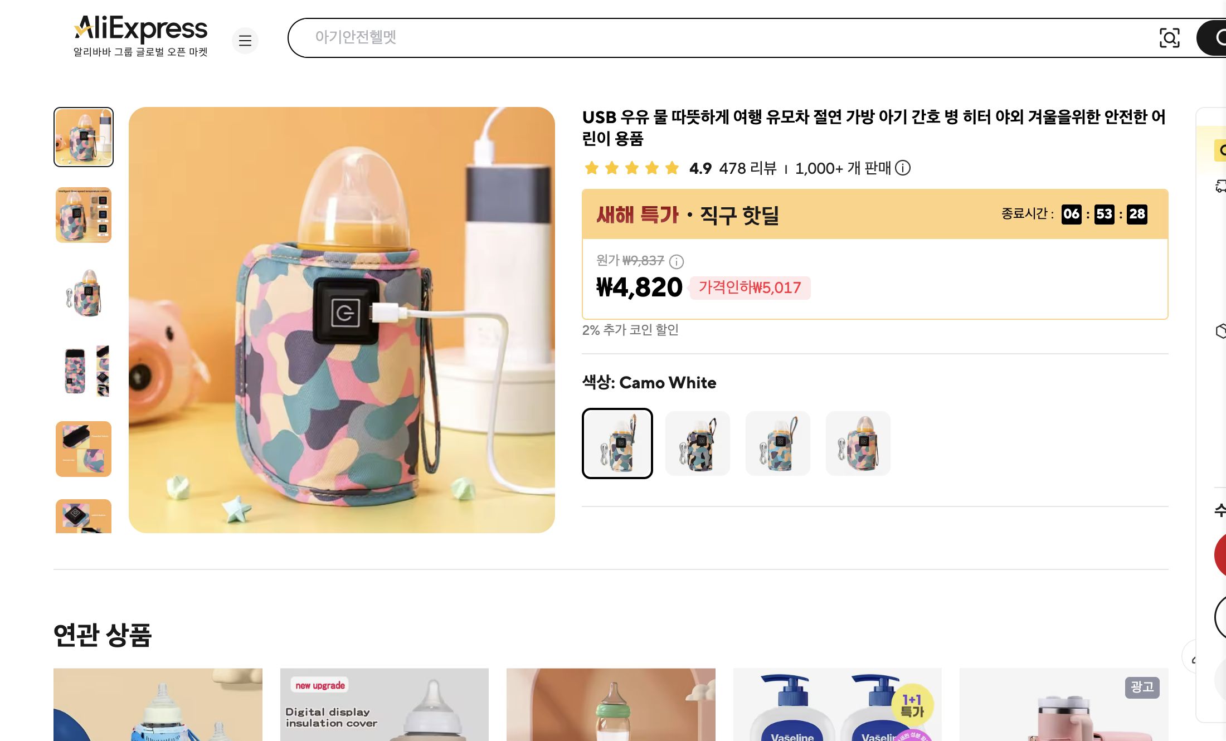This screenshot has height=741, width=1226.
Task: Click the package box icon on right sidebar
Action: point(1221,330)
